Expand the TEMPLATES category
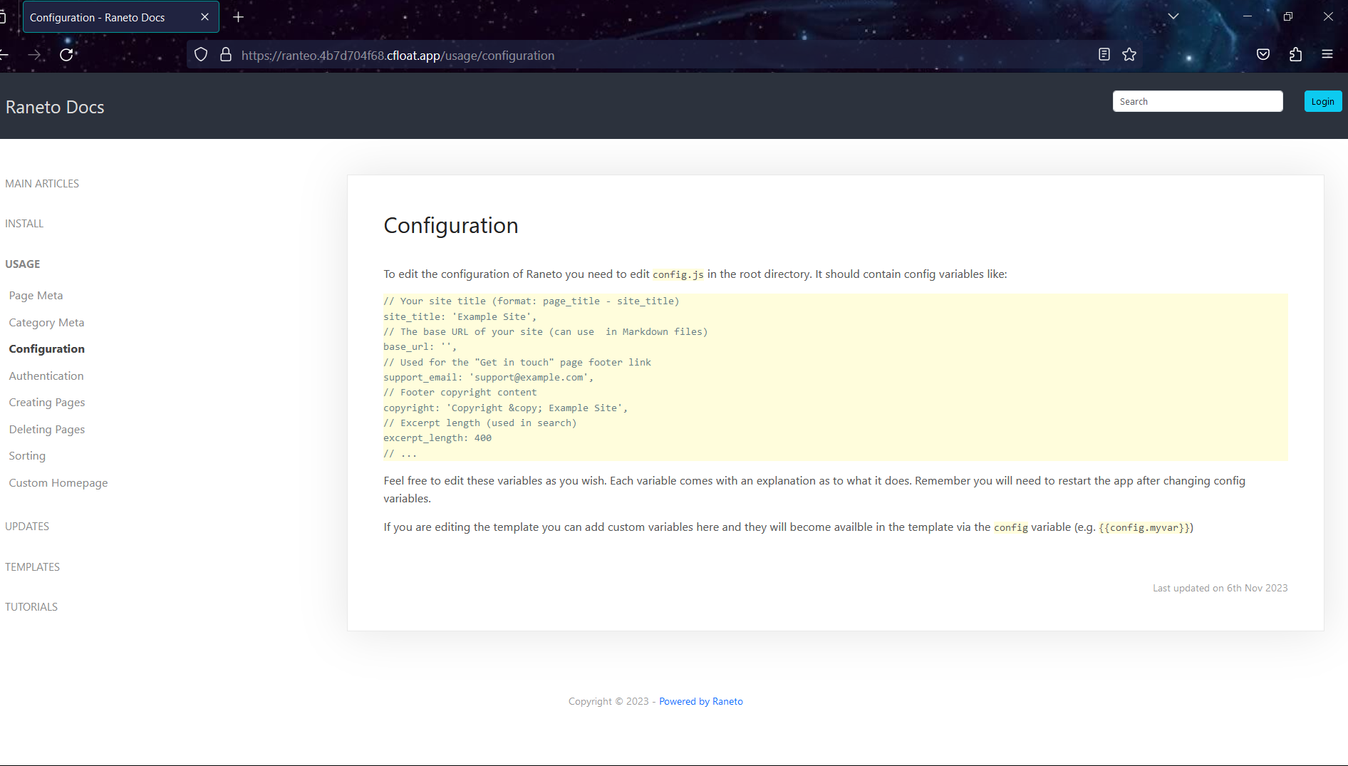The height and width of the screenshot is (766, 1348). 32,567
